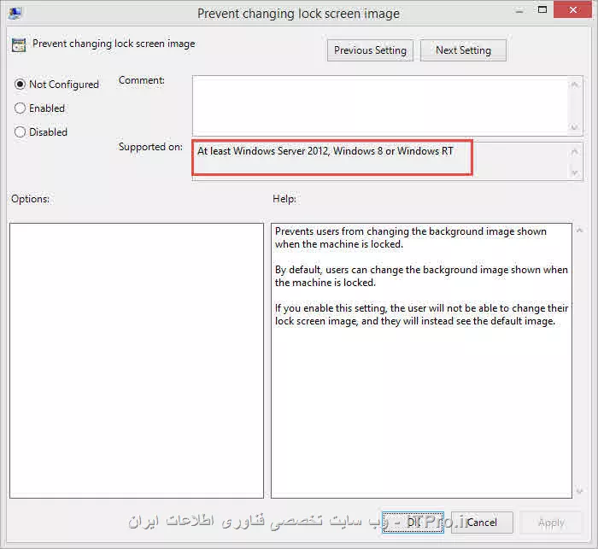Click the 'If you enable this setting' paragraph
This screenshot has width=598, height=549.
tap(421, 314)
